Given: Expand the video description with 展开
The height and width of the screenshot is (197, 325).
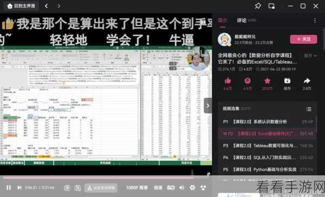Looking at the screenshot, I should pyautogui.click(x=310, y=56).
